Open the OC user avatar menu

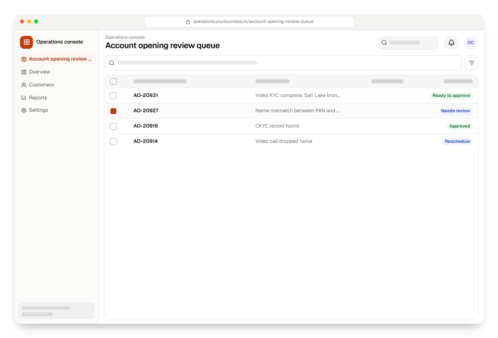(471, 43)
